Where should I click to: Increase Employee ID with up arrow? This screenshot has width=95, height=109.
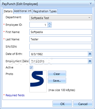click(49, 23)
